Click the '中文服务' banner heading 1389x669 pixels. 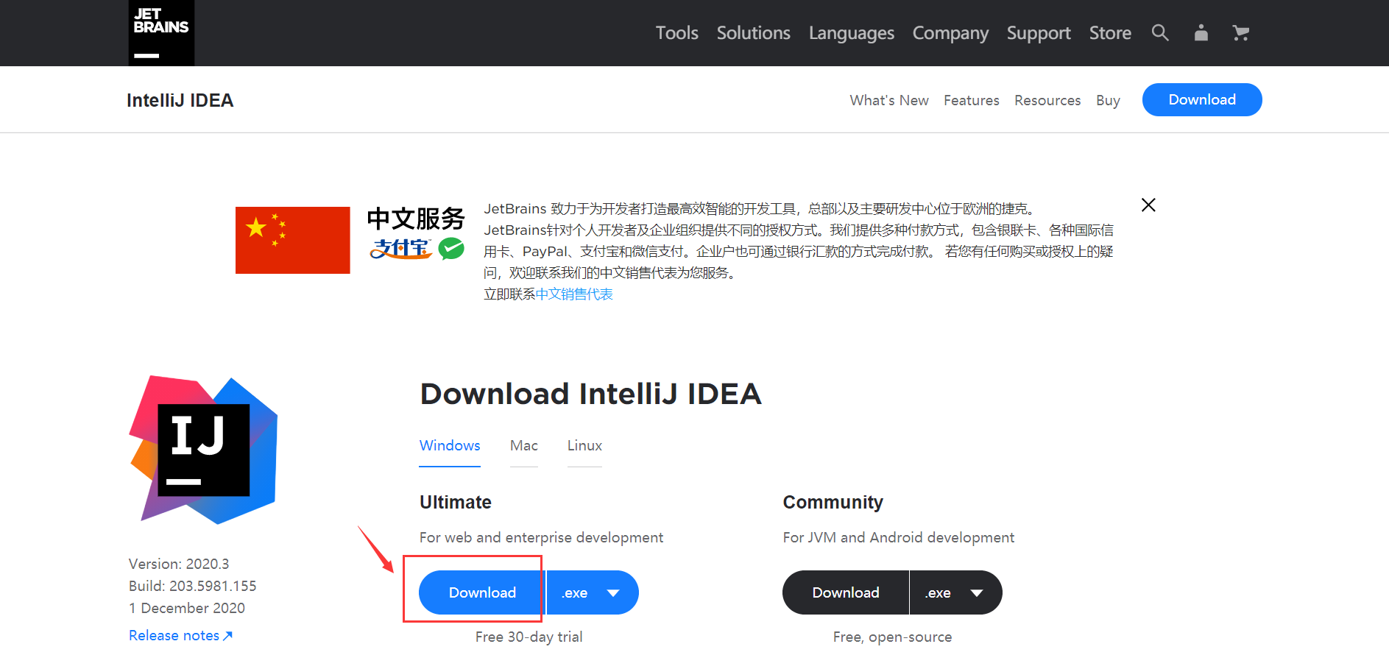point(416,219)
